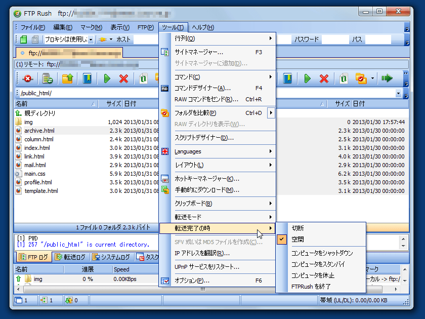
Task: Disconnect using the red plug icon in remote toolbar
Action: [28, 78]
